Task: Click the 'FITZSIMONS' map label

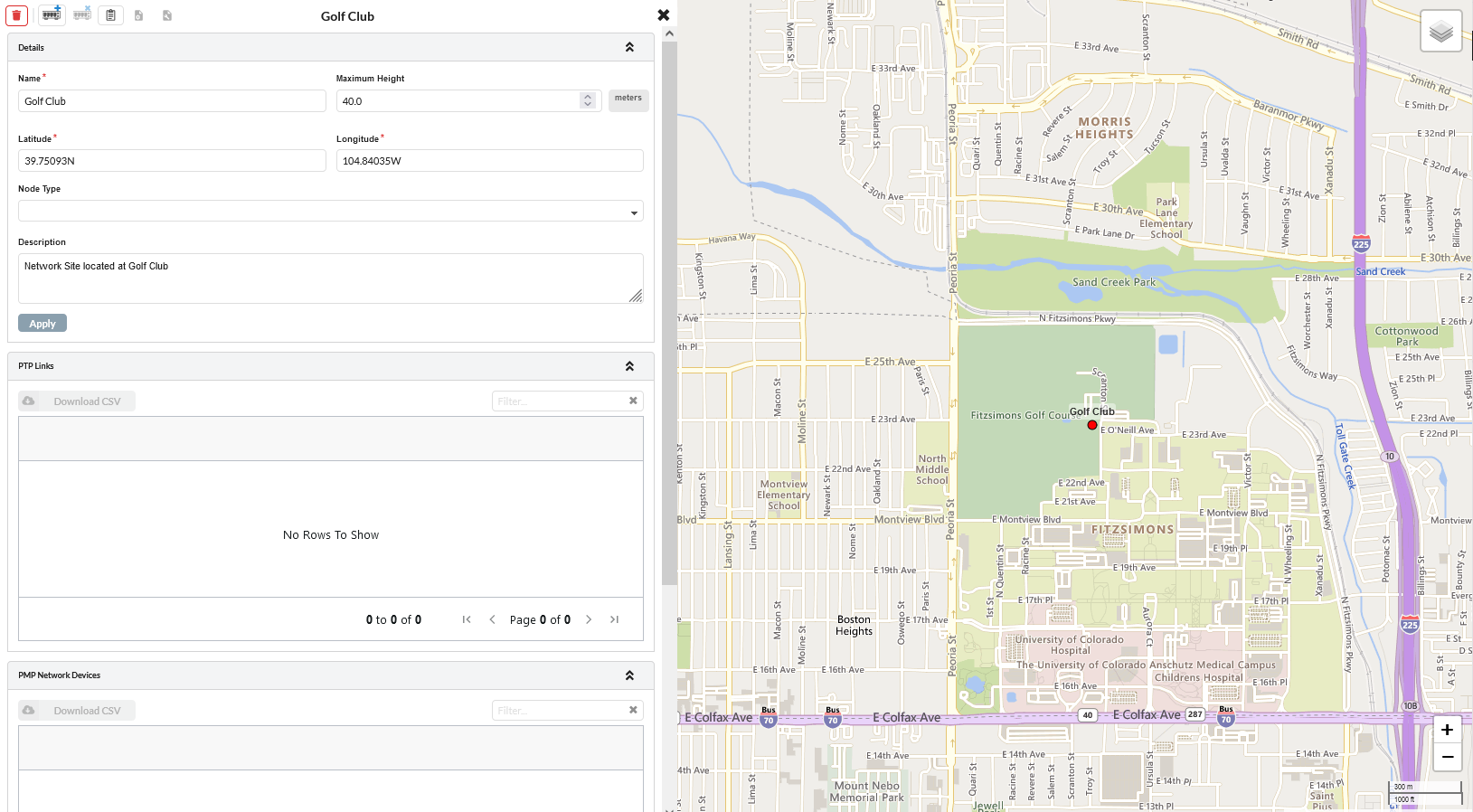Action: (x=1132, y=530)
